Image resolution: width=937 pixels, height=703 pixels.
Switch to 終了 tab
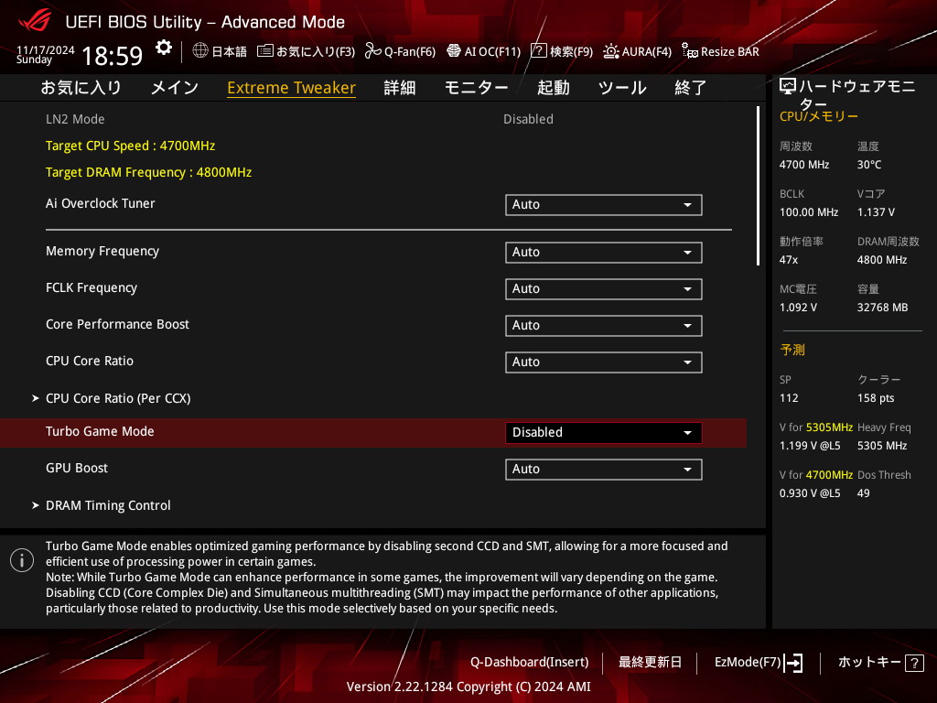click(x=690, y=88)
